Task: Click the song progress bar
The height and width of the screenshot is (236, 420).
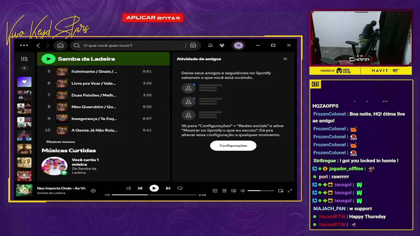Action: point(154,195)
